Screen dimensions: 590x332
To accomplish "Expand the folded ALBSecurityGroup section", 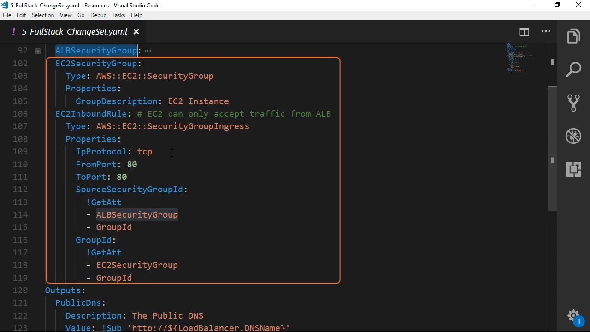I will [x=38, y=51].
